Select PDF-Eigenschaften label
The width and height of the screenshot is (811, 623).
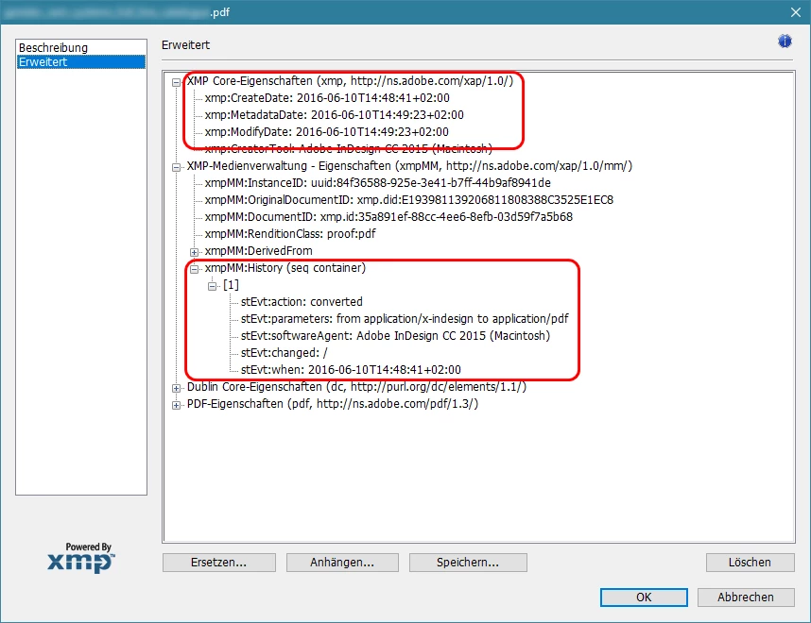click(x=333, y=404)
